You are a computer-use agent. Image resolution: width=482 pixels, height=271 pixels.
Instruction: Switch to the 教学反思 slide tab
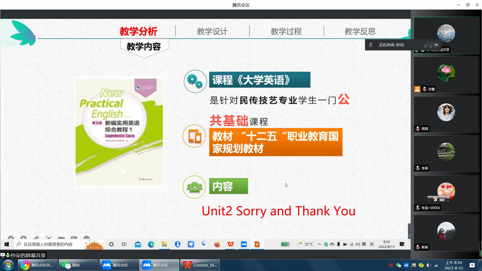[x=360, y=31]
